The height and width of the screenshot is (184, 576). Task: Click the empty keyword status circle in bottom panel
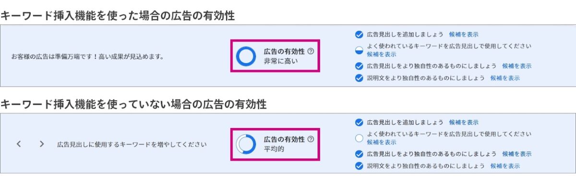[x=359, y=138]
